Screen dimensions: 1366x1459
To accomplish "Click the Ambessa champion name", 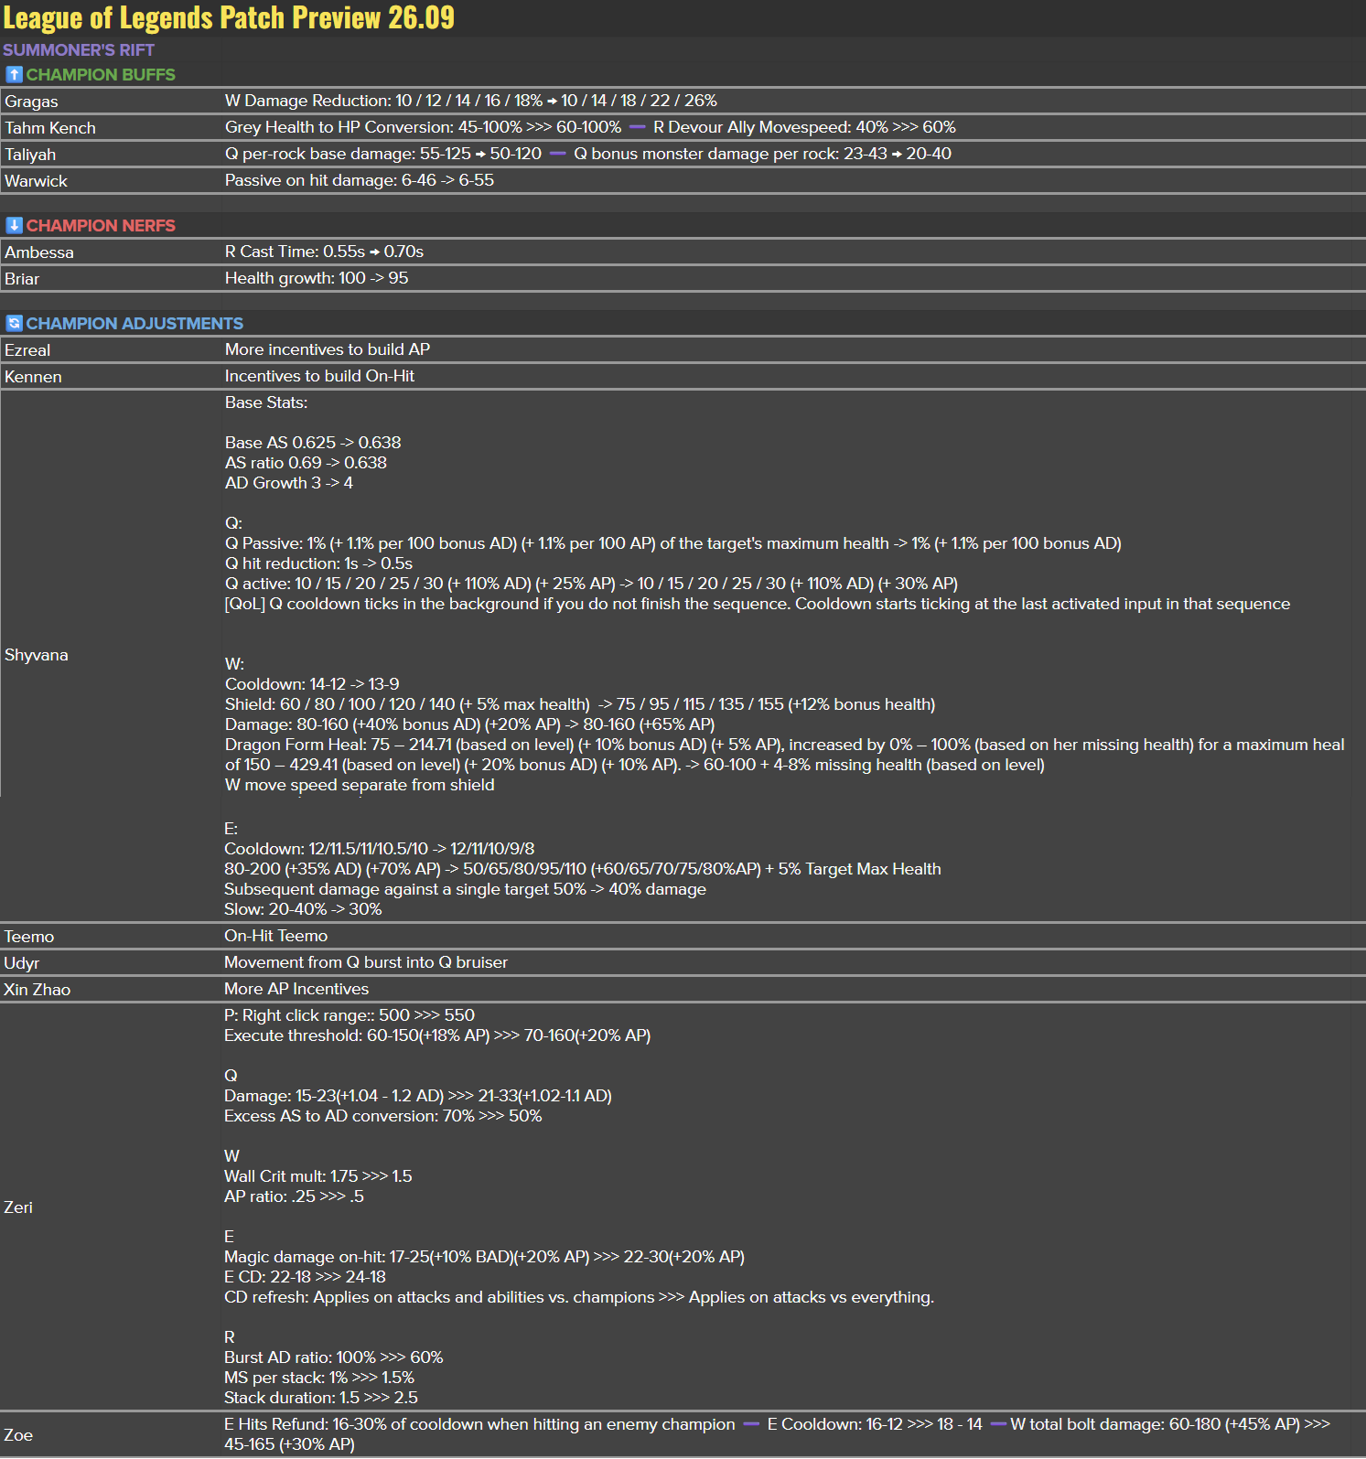I will (39, 252).
